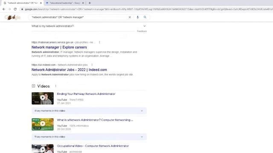Open a new browser tab

90,3
